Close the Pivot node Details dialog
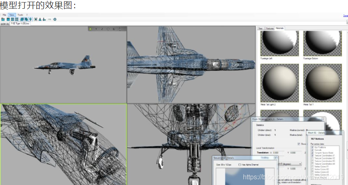 (323, 119)
